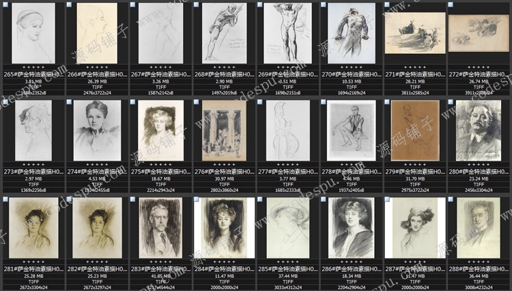The width and height of the screenshot is (512, 291).
Task: Tick the checkbox on item 286
Action: [324, 199]
